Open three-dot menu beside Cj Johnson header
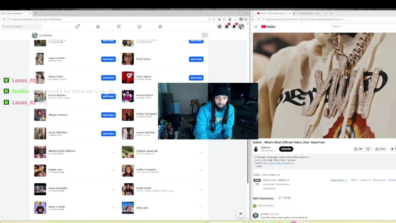The height and width of the screenshot is (223, 396). (204, 35)
